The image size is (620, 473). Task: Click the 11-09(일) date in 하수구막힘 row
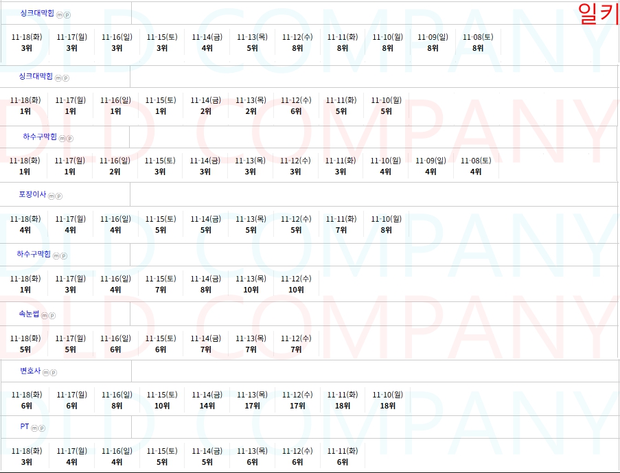(430, 161)
